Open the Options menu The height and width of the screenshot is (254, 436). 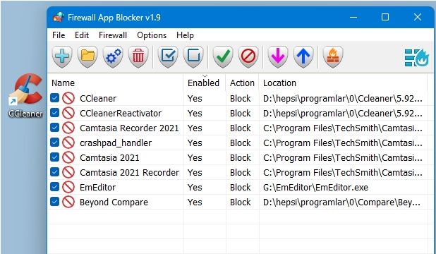click(x=152, y=35)
